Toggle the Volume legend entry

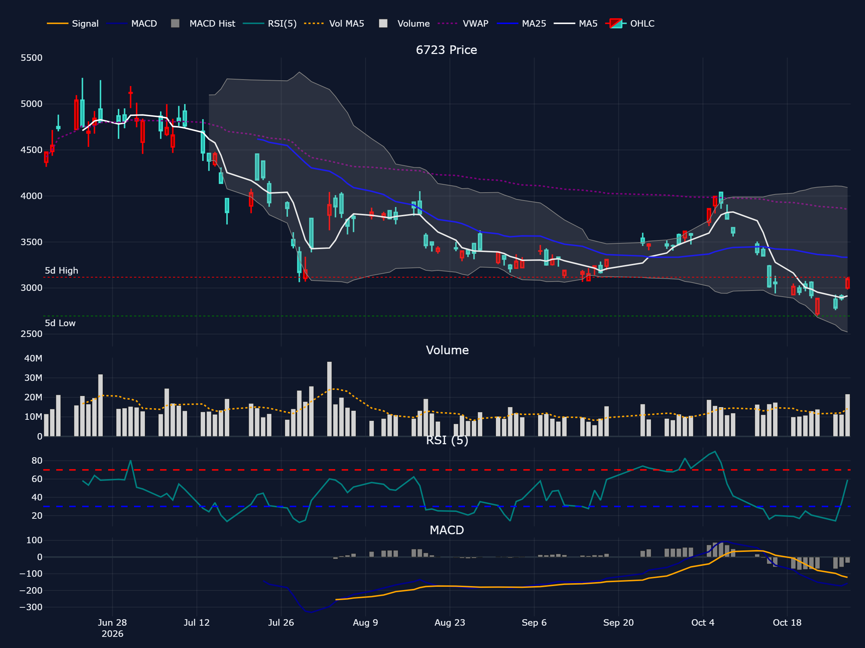point(405,23)
